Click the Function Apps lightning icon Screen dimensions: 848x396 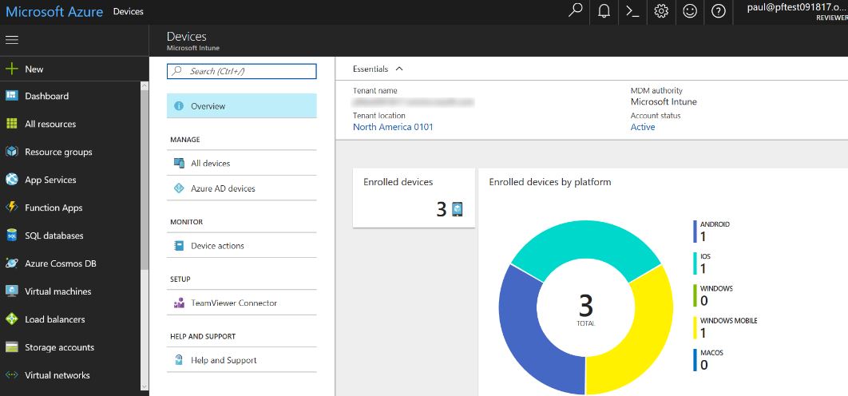pos(11,208)
